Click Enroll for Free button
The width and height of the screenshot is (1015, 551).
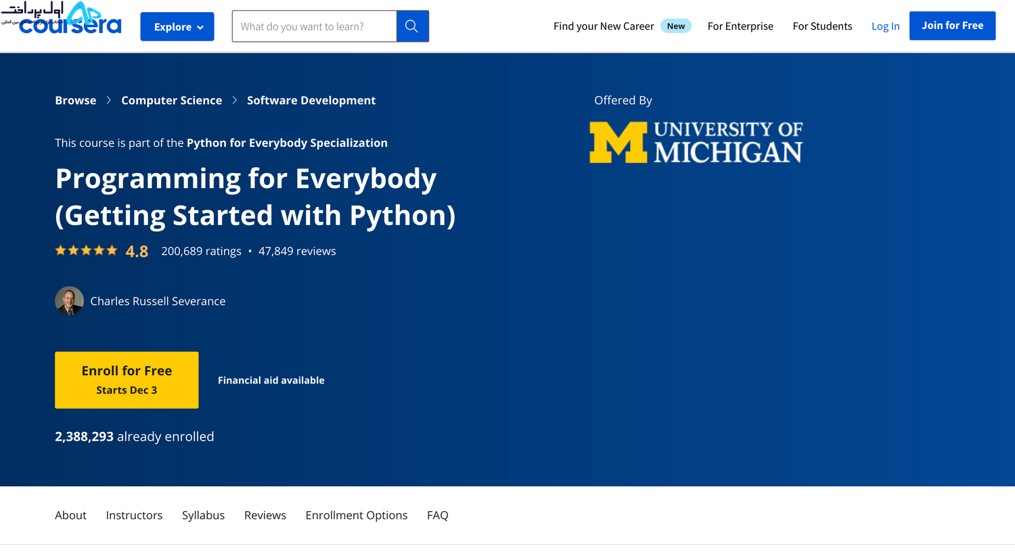tap(127, 380)
